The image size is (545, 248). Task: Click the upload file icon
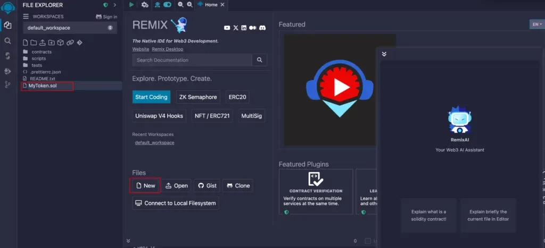[43, 42]
